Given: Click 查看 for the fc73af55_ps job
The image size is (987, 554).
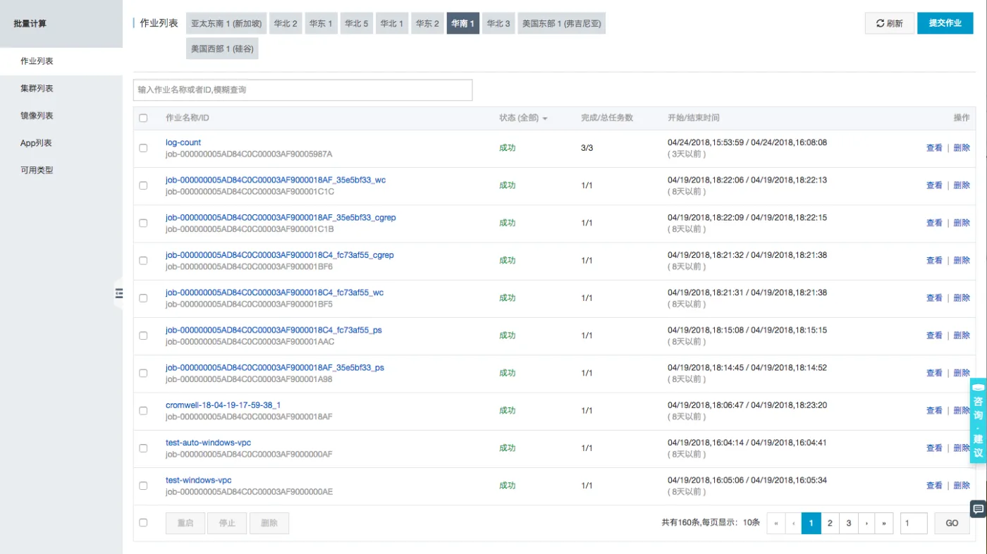Looking at the screenshot, I should (934, 336).
